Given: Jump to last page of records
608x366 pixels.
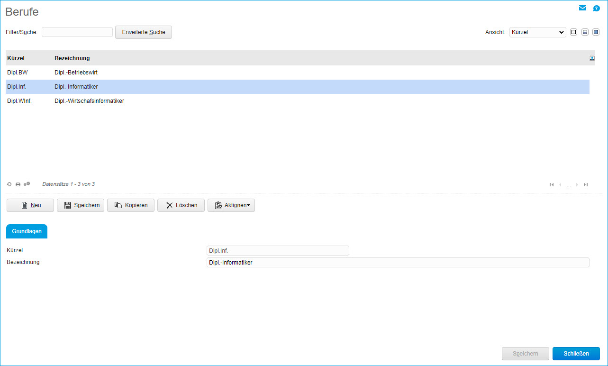Looking at the screenshot, I should 586,184.
